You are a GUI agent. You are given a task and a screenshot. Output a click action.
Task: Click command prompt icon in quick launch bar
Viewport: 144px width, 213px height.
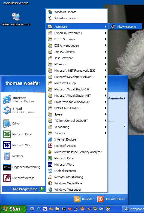(x=64, y=209)
